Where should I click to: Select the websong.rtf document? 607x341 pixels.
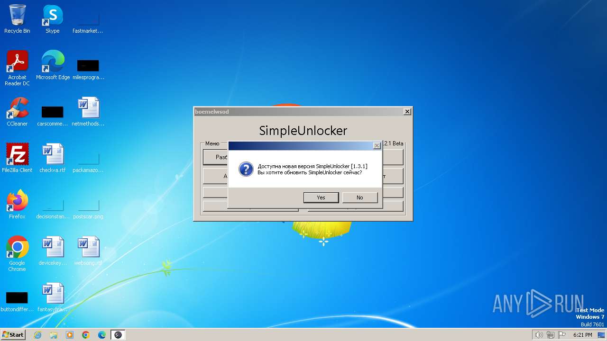pyautogui.click(x=88, y=251)
